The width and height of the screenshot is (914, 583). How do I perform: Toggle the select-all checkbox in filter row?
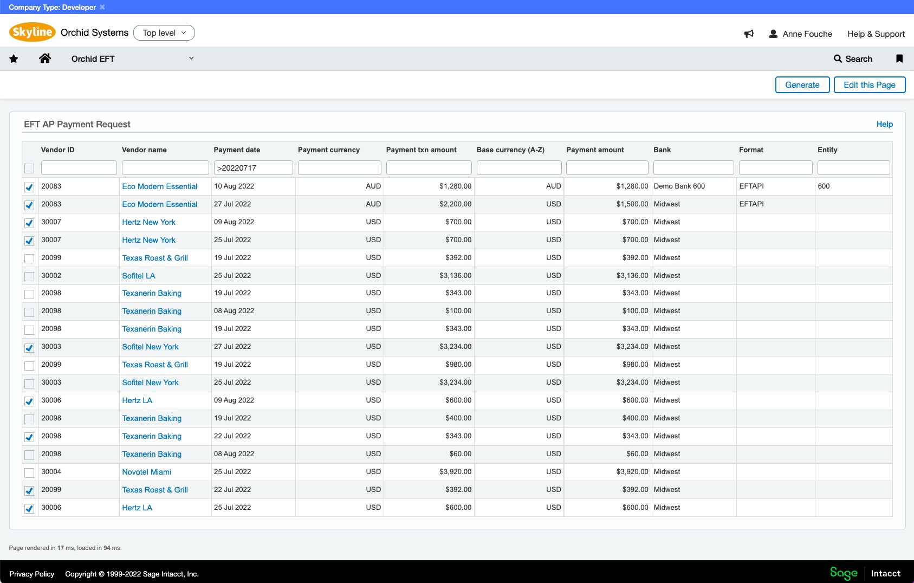click(29, 169)
